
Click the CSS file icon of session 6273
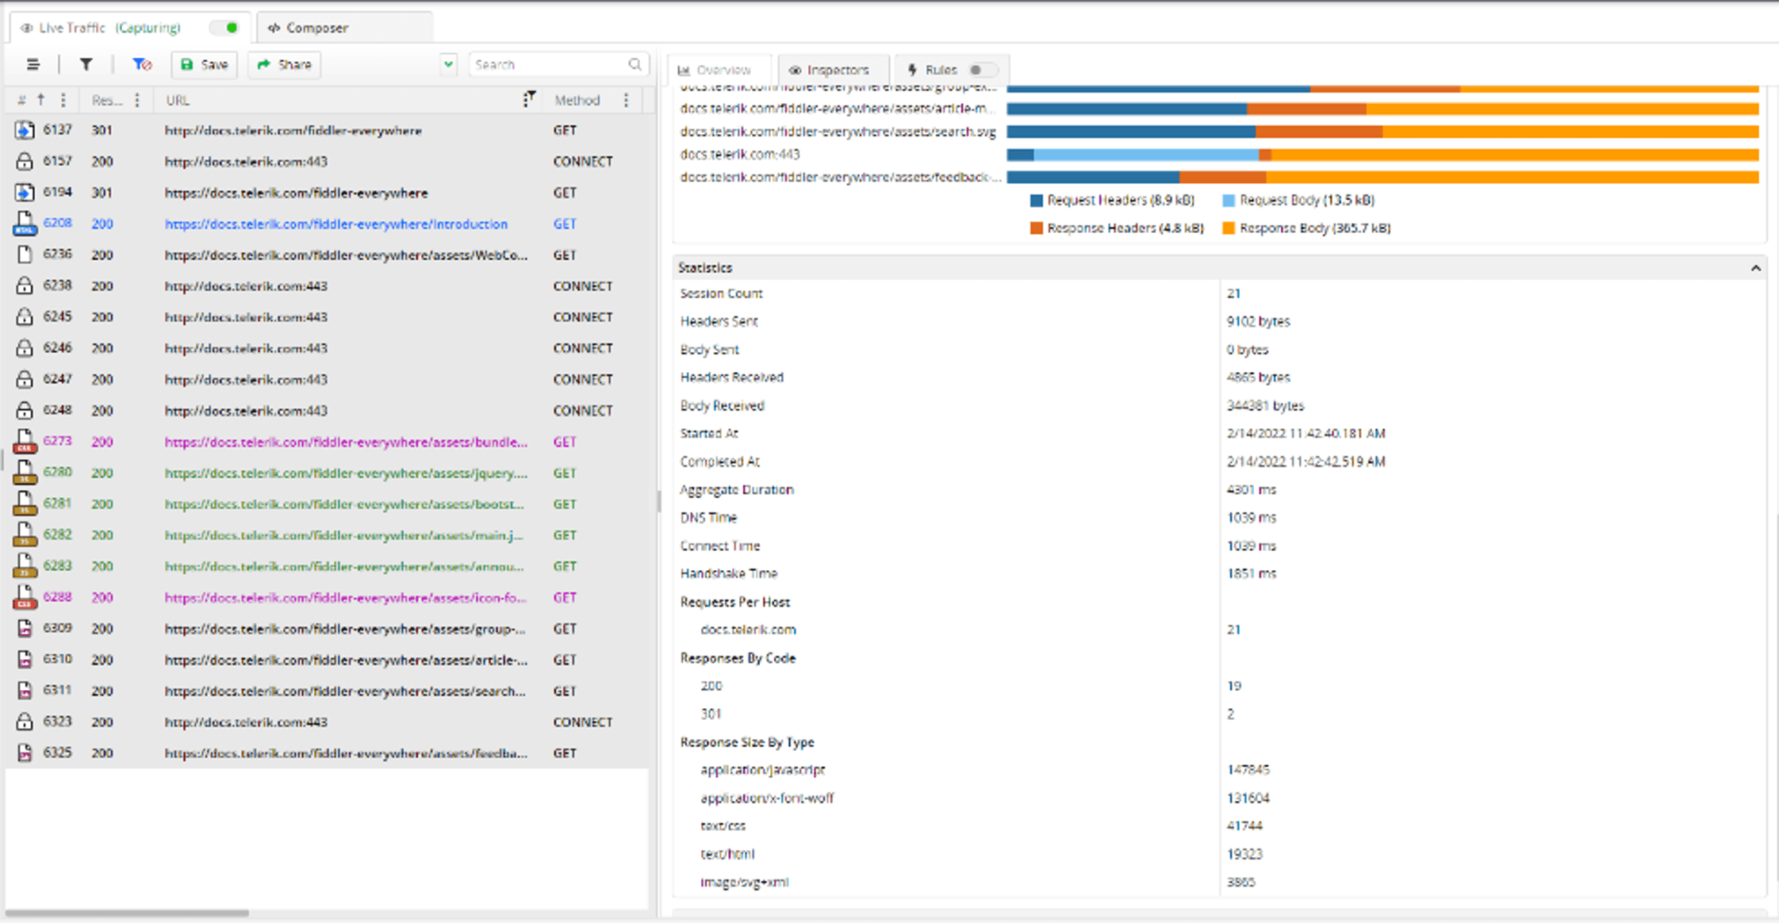pyautogui.click(x=25, y=441)
